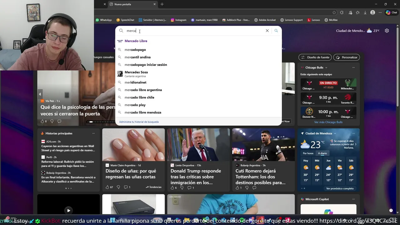
Task: Switch weather to Por horas tab
Action: click(308, 153)
